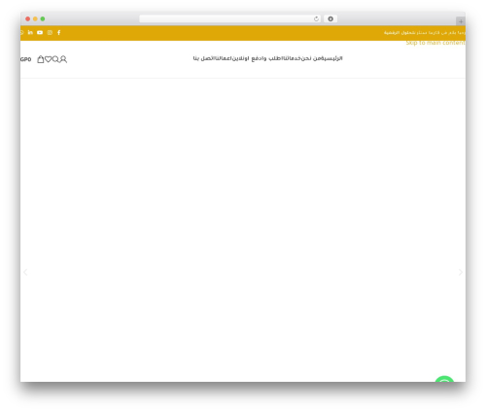Open the LinkedIn social icon

click(x=30, y=32)
